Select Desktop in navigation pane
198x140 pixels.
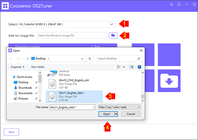(21, 82)
